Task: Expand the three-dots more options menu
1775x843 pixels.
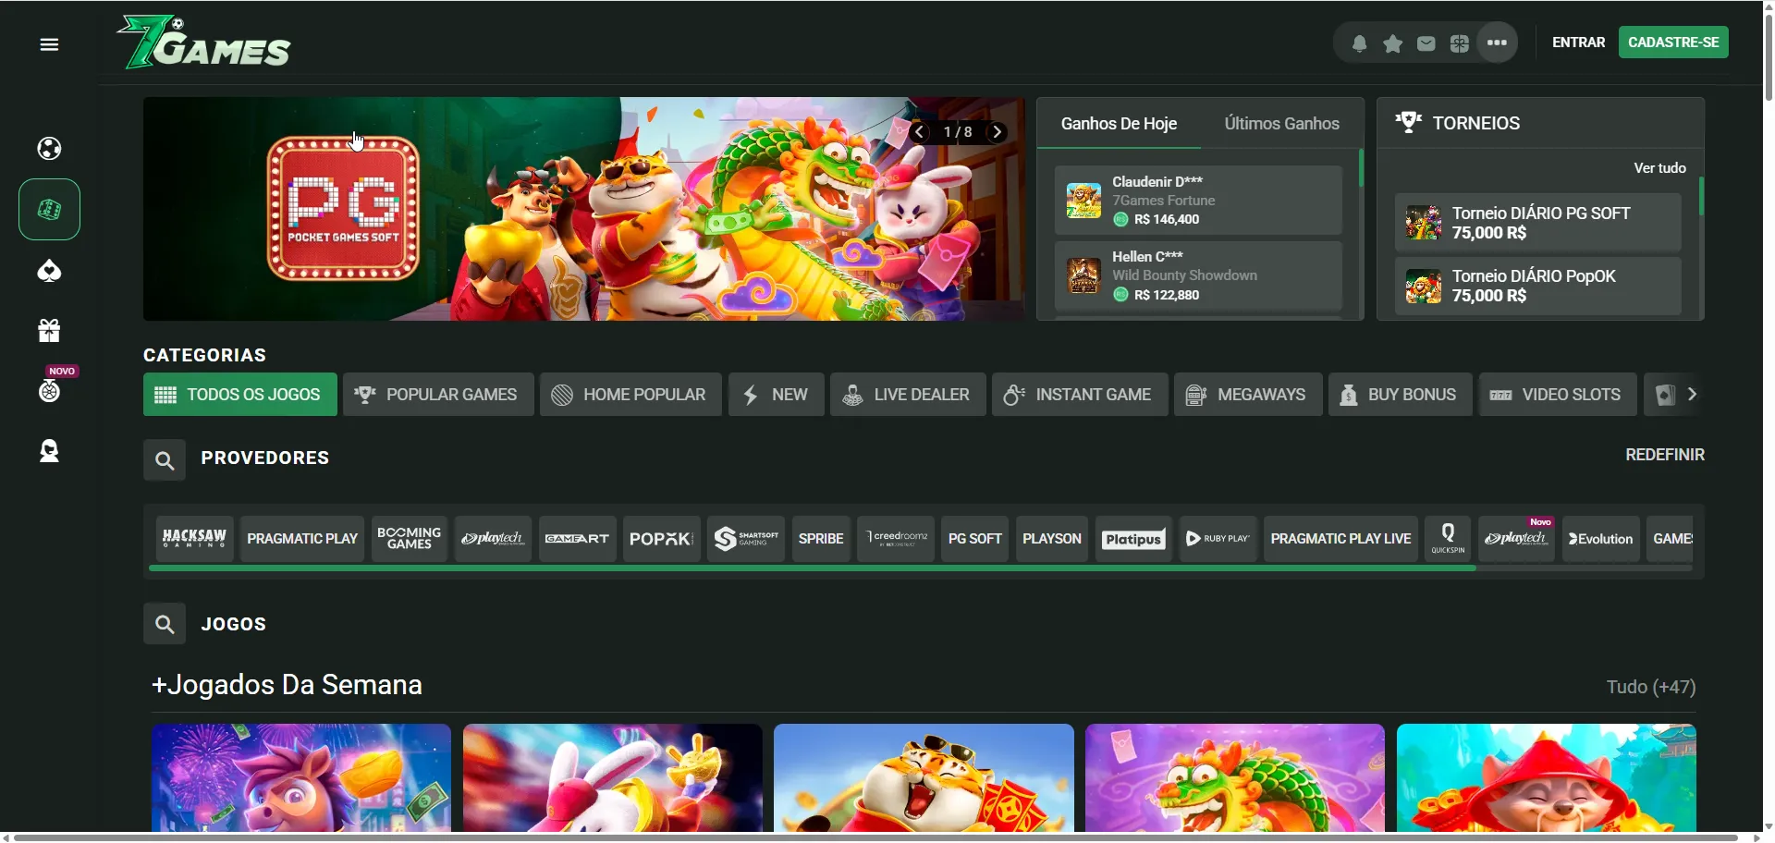Action: coord(1498,43)
